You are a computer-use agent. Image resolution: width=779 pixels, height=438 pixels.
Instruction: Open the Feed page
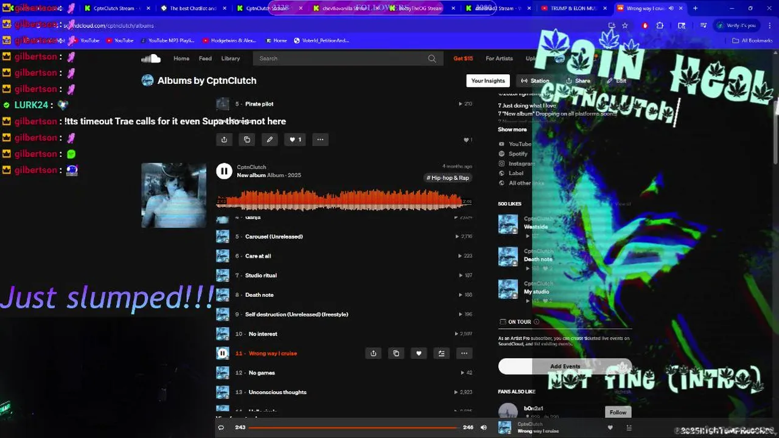[205, 58]
